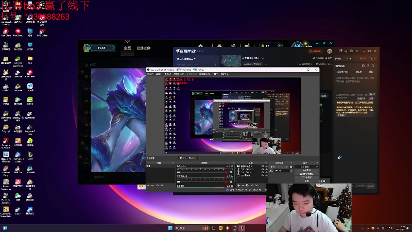
Task: Move scene up in OBS scenes dock
Action: coord(158,185)
